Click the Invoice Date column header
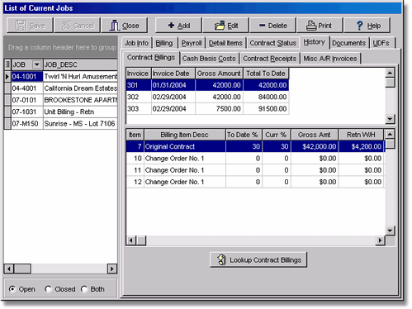This screenshot has width=412, height=309. (173, 74)
